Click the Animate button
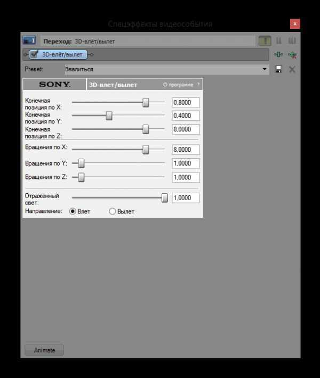This screenshot has height=378, width=320. coord(44,350)
